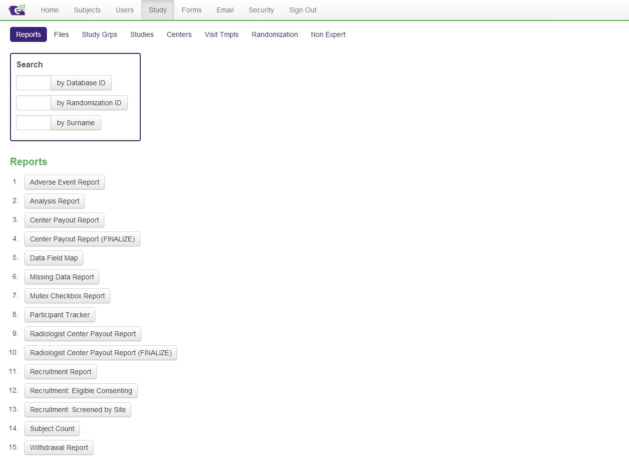
Task: Sign out of the application
Action: point(303,10)
